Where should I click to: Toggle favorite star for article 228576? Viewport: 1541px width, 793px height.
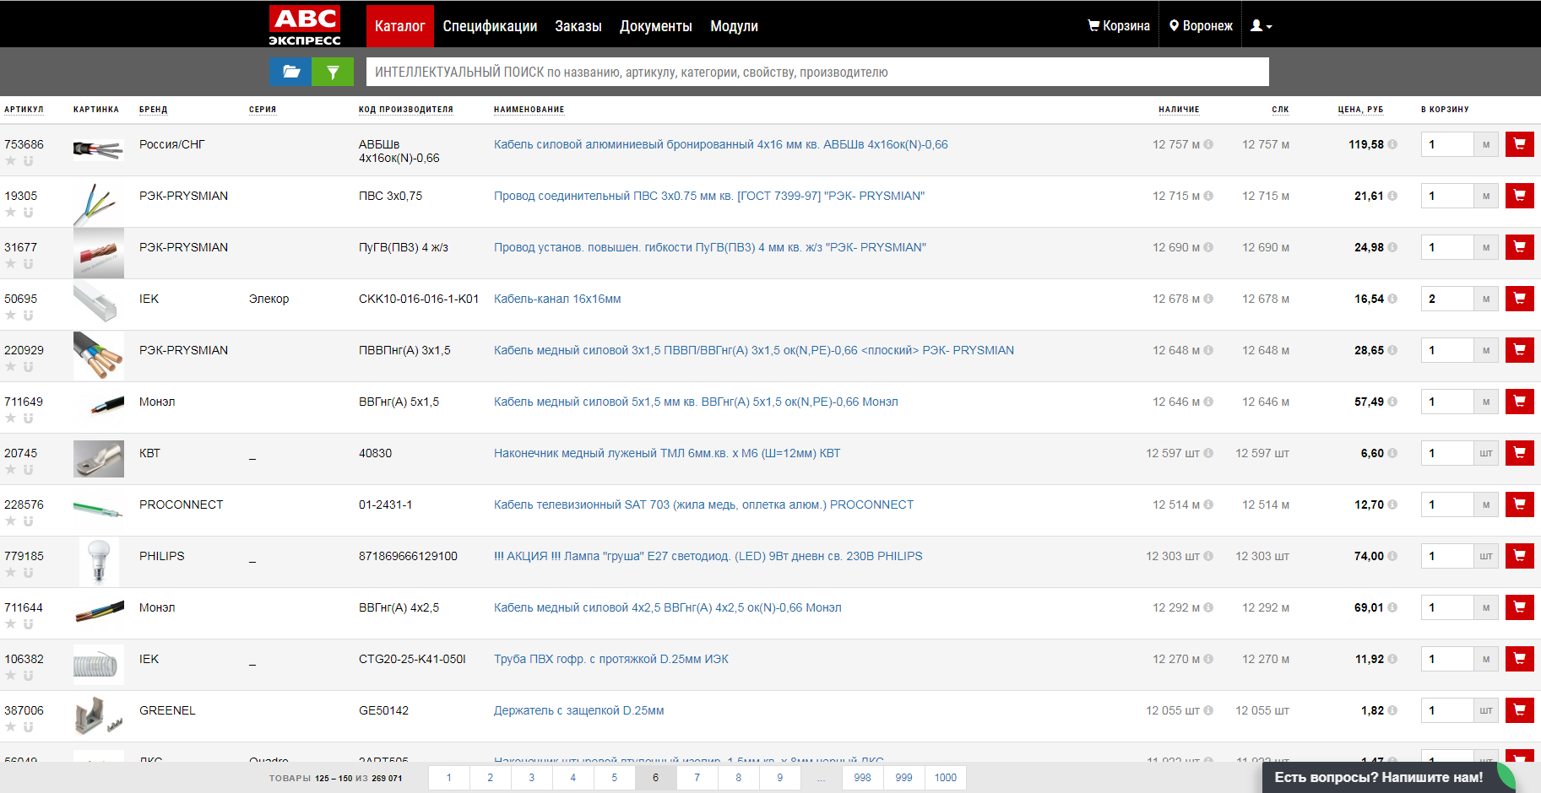(x=11, y=521)
